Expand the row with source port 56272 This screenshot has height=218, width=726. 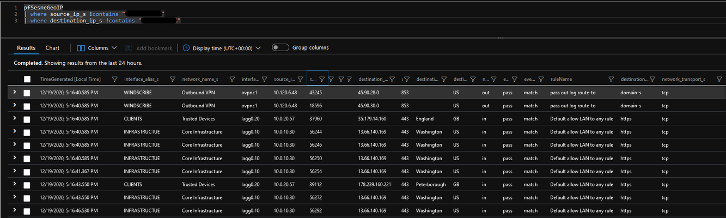[15, 197]
